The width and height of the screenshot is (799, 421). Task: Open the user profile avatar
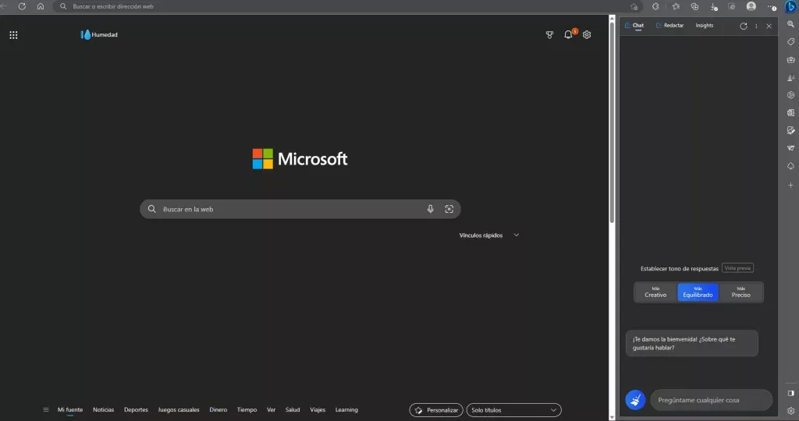click(x=751, y=6)
